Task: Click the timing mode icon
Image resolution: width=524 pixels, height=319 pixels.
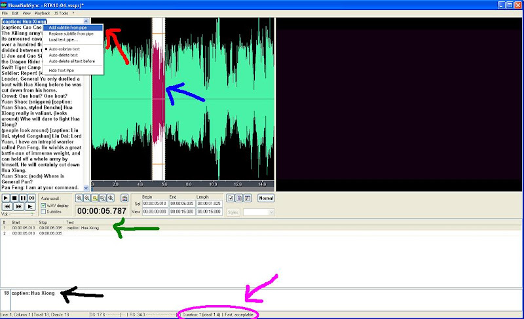Action: [248, 198]
